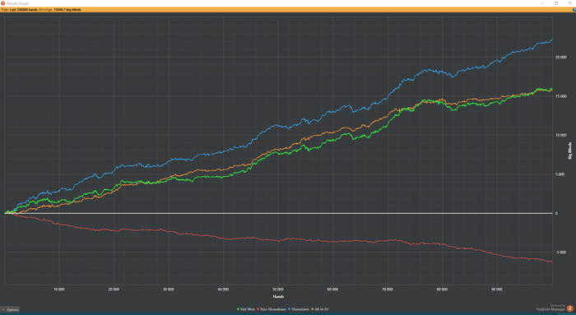Toggle the Net Won legend entry
This screenshot has height=315, width=576.
[x=246, y=309]
